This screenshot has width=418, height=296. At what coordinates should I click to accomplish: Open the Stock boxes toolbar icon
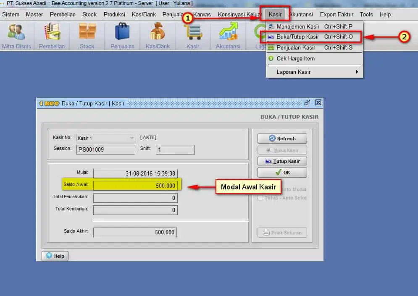coord(87,36)
